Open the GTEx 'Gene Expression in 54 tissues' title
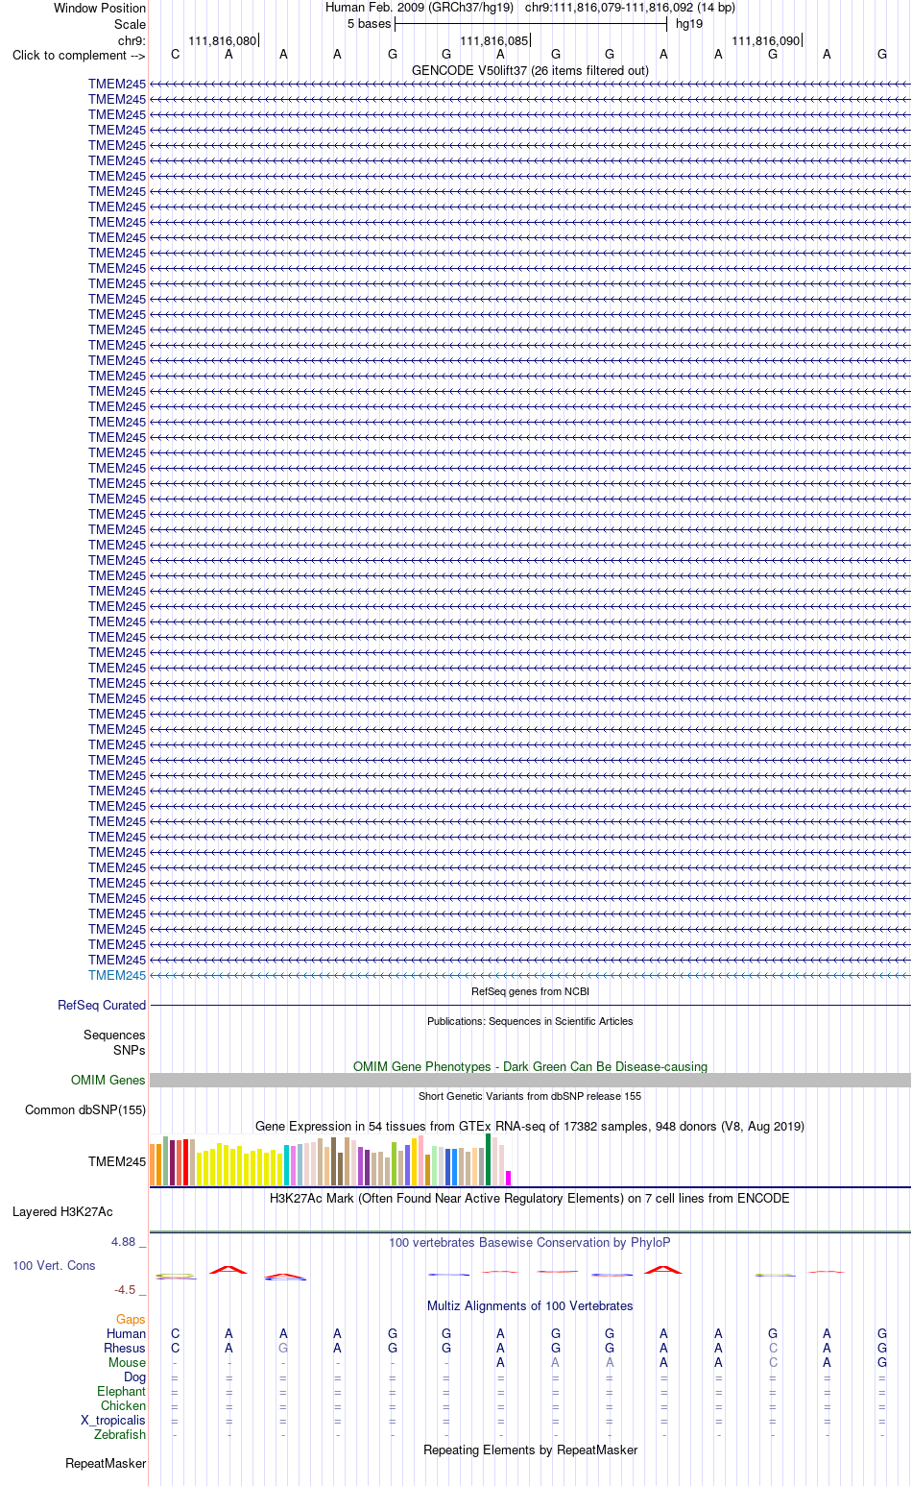 (x=530, y=1126)
